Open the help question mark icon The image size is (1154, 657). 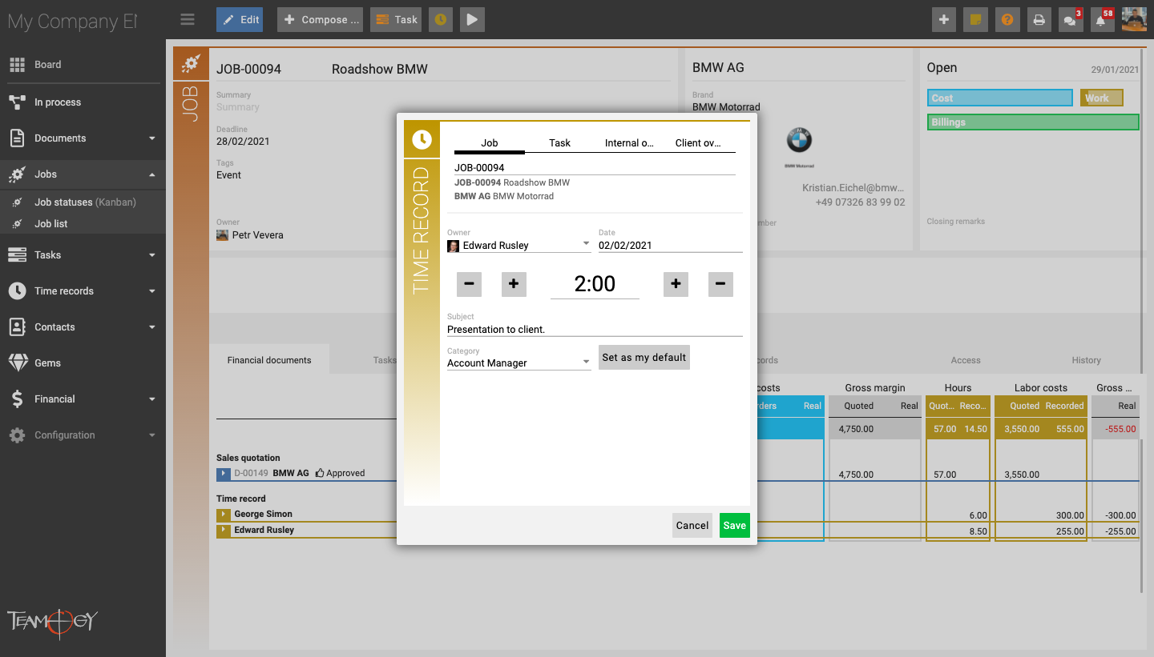click(x=1007, y=19)
